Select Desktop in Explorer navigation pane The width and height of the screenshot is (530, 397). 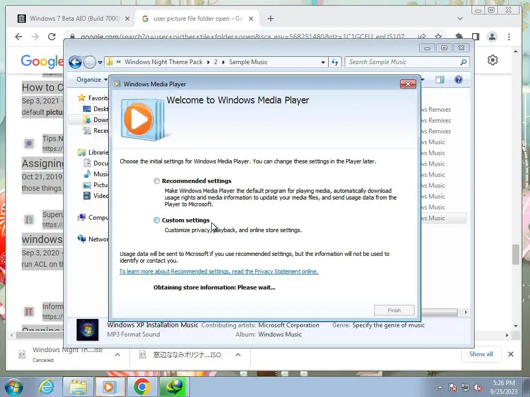coord(96,109)
